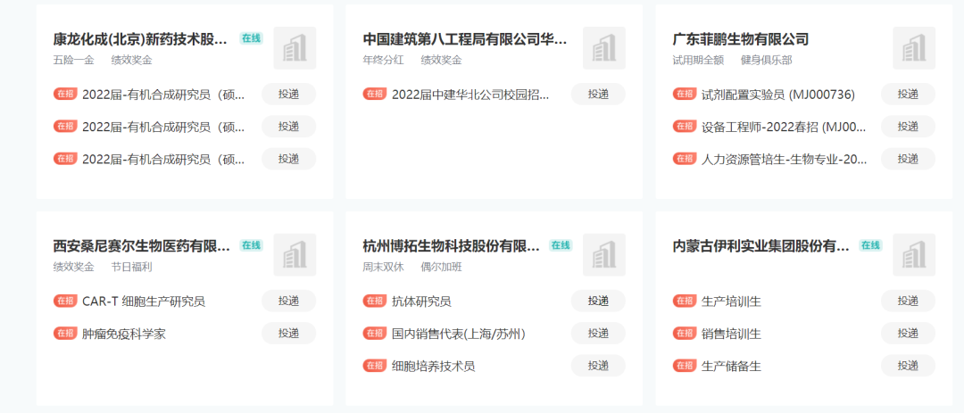Click the 在线 badge next to 内蒙古伊利
Image resolution: width=964 pixels, height=413 pixels.
pyautogui.click(x=870, y=245)
